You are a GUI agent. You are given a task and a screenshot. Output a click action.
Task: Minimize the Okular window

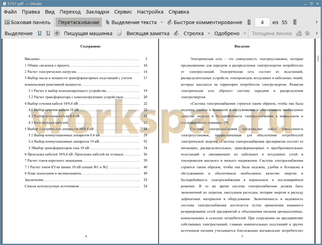point(306,4)
